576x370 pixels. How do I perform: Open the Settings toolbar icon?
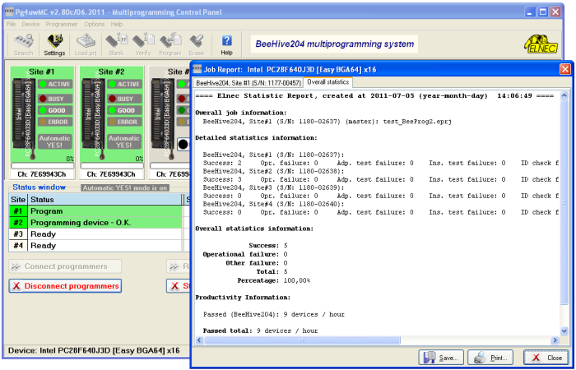[54, 44]
